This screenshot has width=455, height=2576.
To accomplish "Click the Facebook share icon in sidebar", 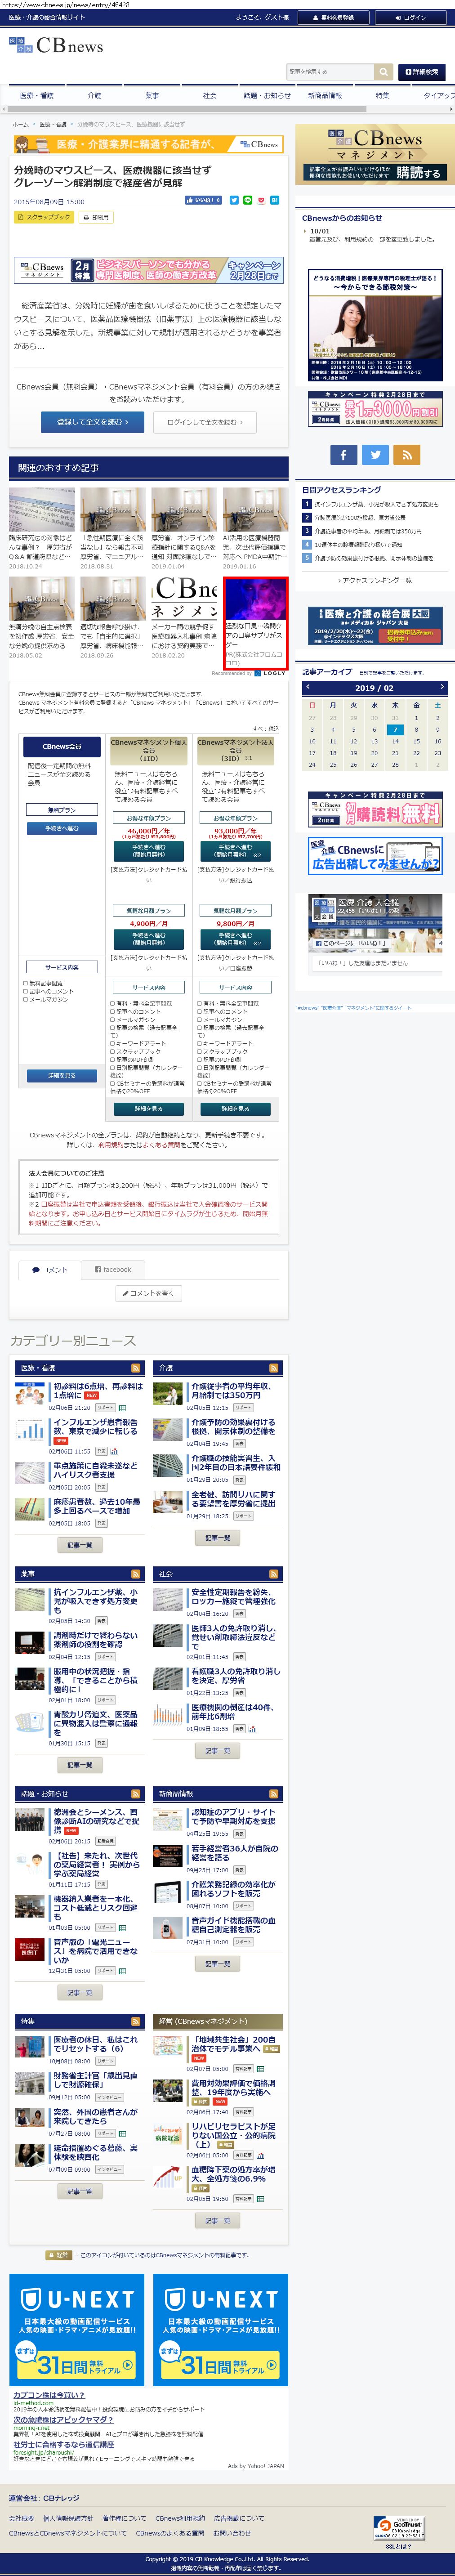I will pos(343,454).
